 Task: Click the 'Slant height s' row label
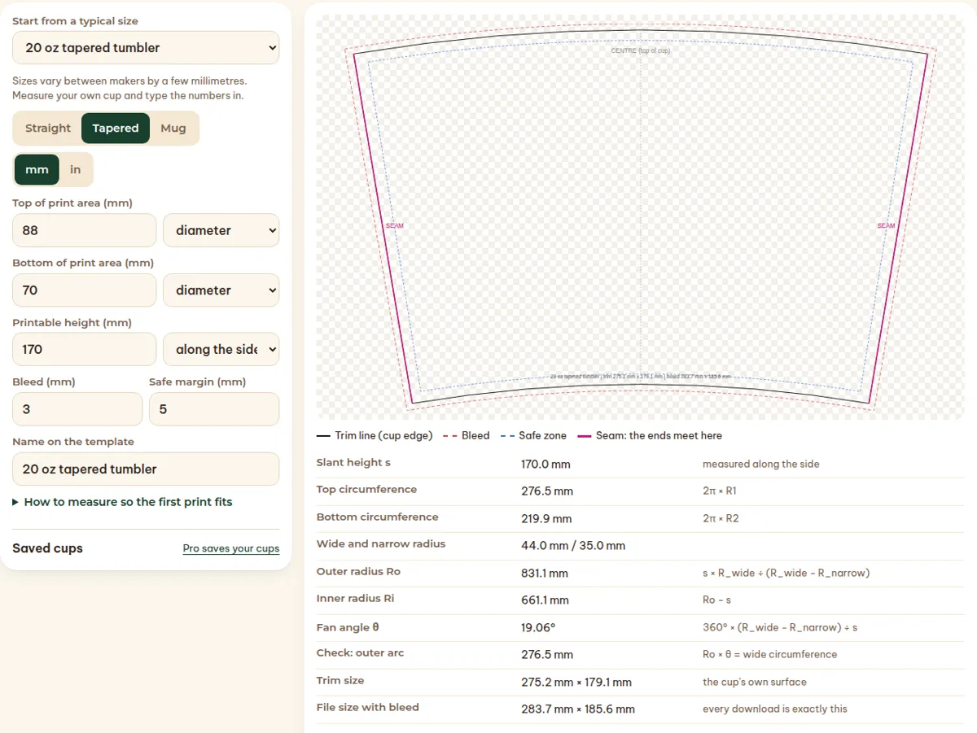tap(353, 463)
